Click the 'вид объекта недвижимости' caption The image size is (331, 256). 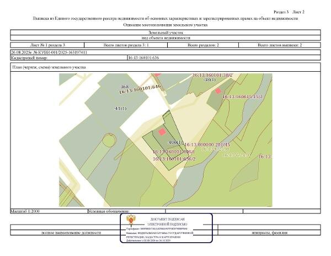coord(165,38)
